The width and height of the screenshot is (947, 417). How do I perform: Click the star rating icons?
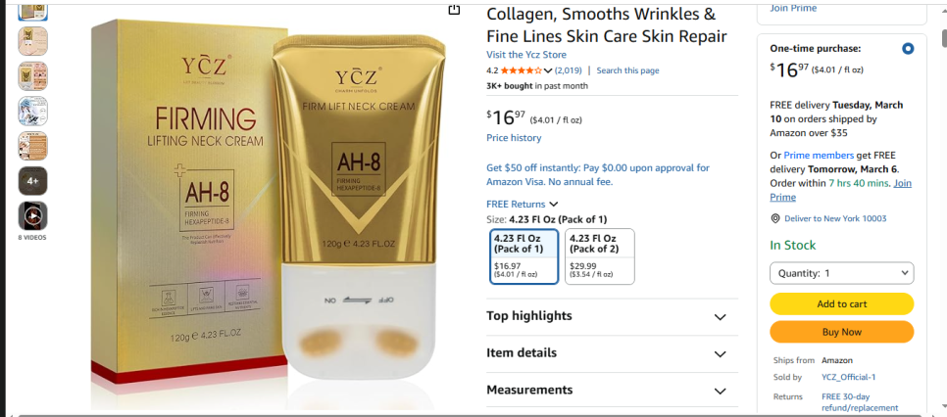(x=522, y=70)
